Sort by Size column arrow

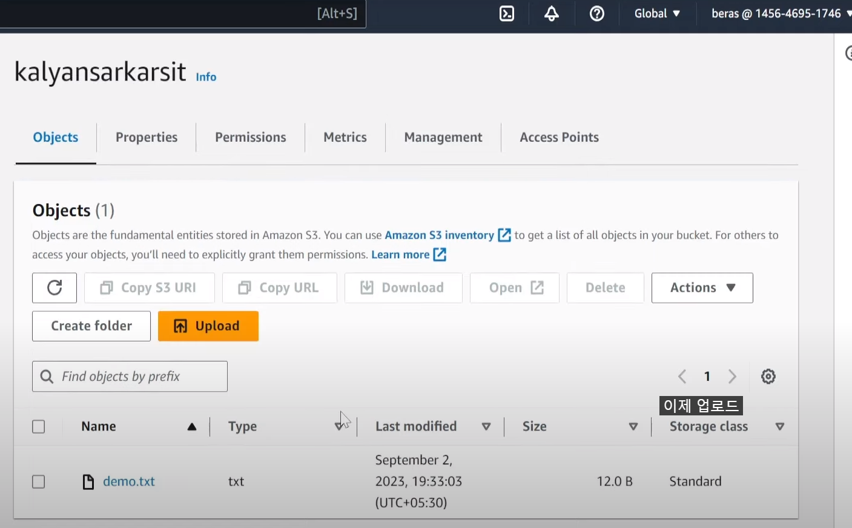point(633,427)
